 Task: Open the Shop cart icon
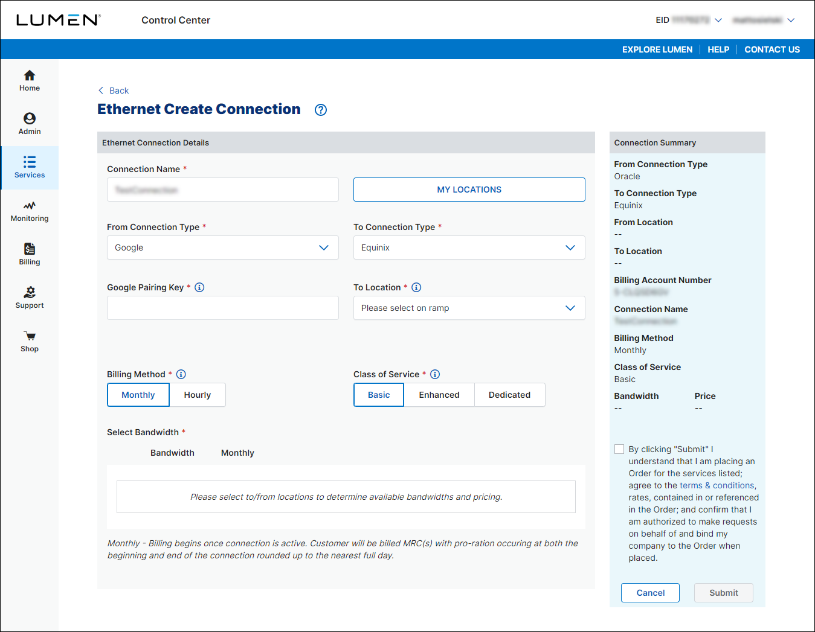[30, 336]
